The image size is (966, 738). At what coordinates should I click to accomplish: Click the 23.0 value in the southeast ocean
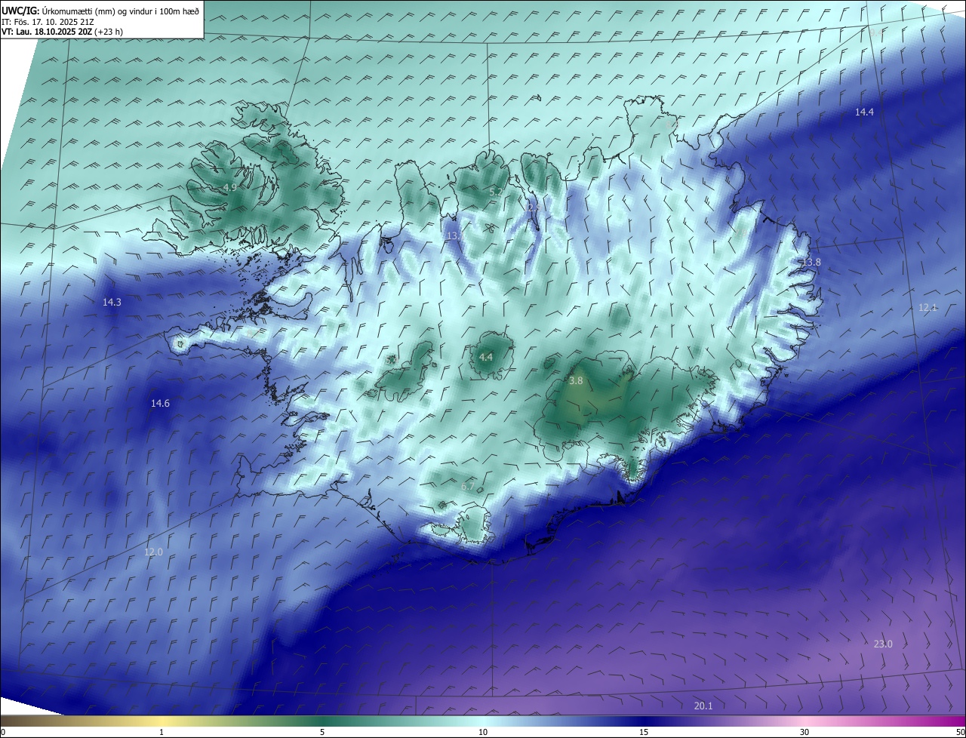click(x=883, y=644)
